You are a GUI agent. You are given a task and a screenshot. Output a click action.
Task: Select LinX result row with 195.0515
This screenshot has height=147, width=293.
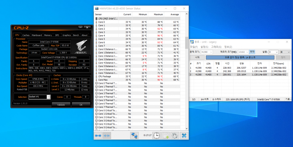[x=239, y=71]
